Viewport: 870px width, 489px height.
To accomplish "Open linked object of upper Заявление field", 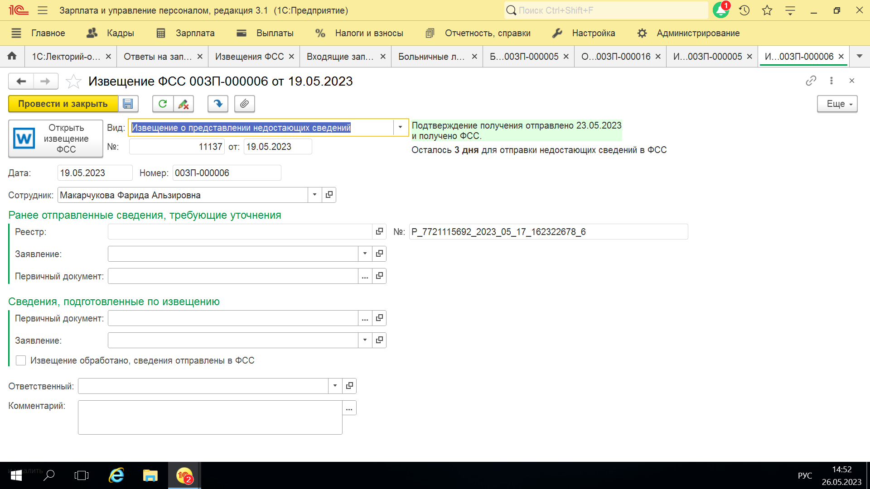I will tap(379, 254).
